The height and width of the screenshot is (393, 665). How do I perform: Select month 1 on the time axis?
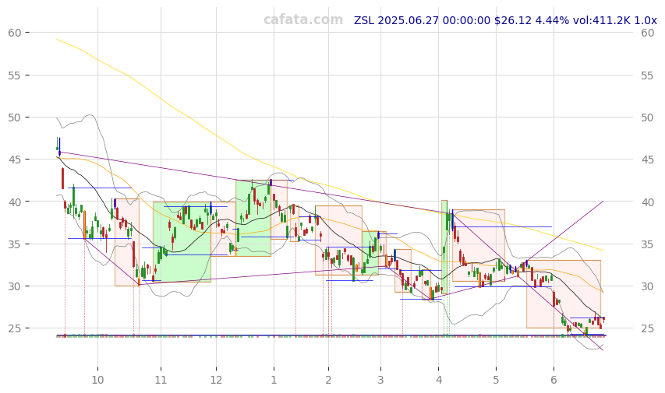(x=274, y=380)
